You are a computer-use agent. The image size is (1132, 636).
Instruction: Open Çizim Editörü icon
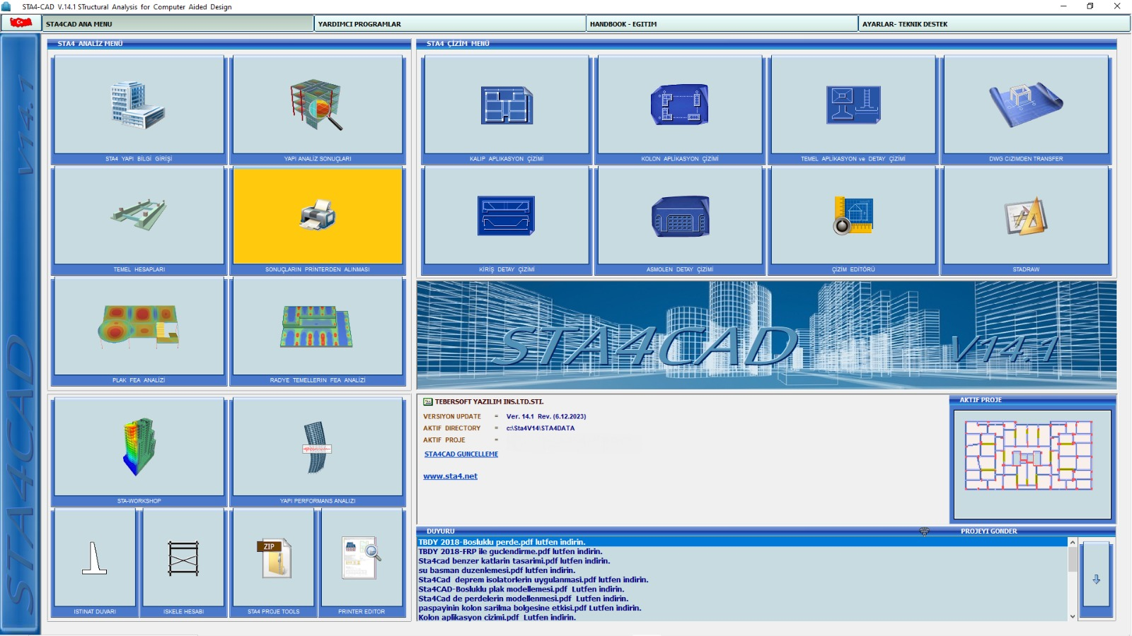[853, 216]
